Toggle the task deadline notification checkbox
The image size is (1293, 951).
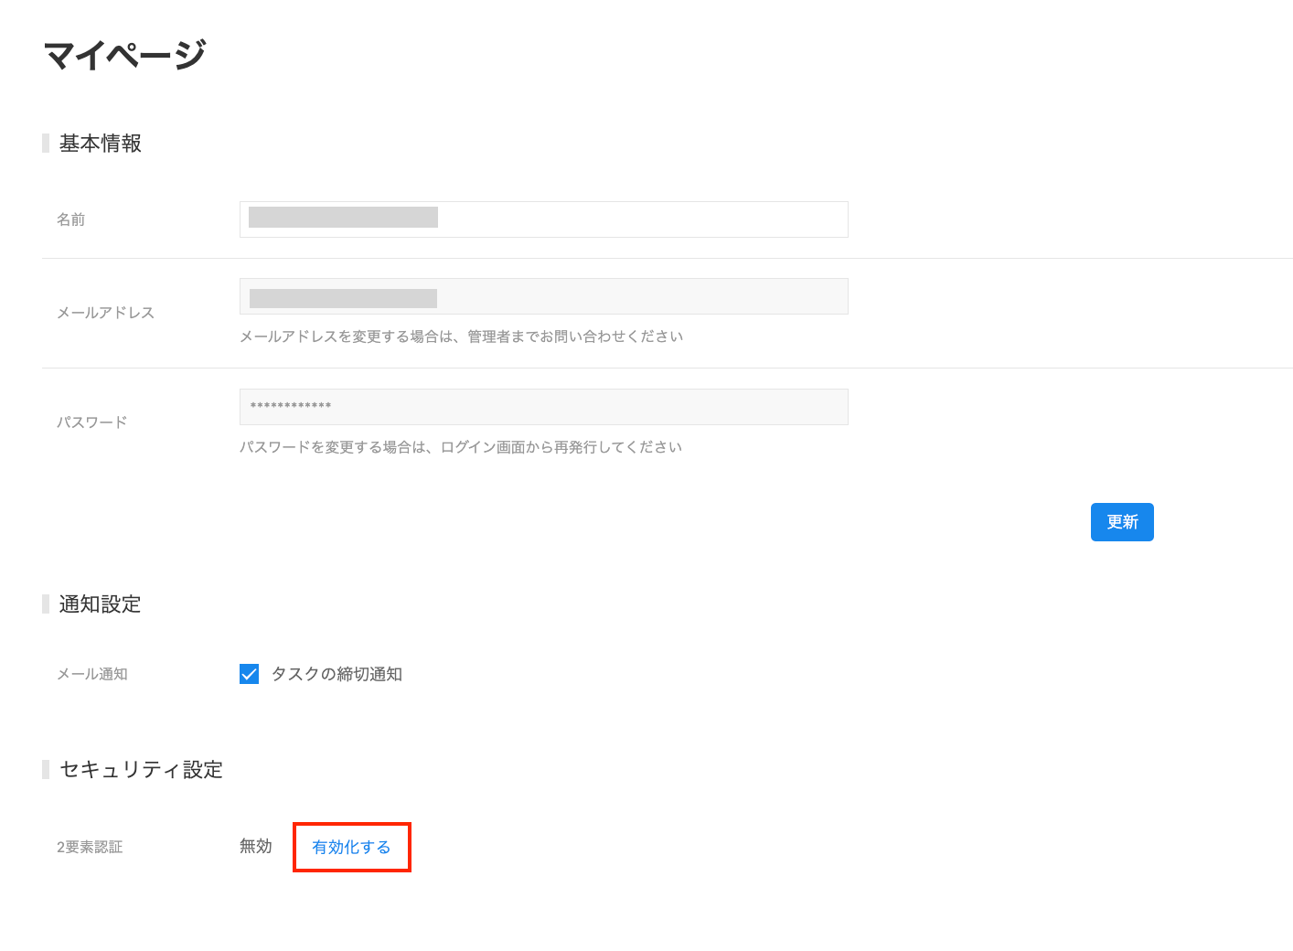point(249,674)
